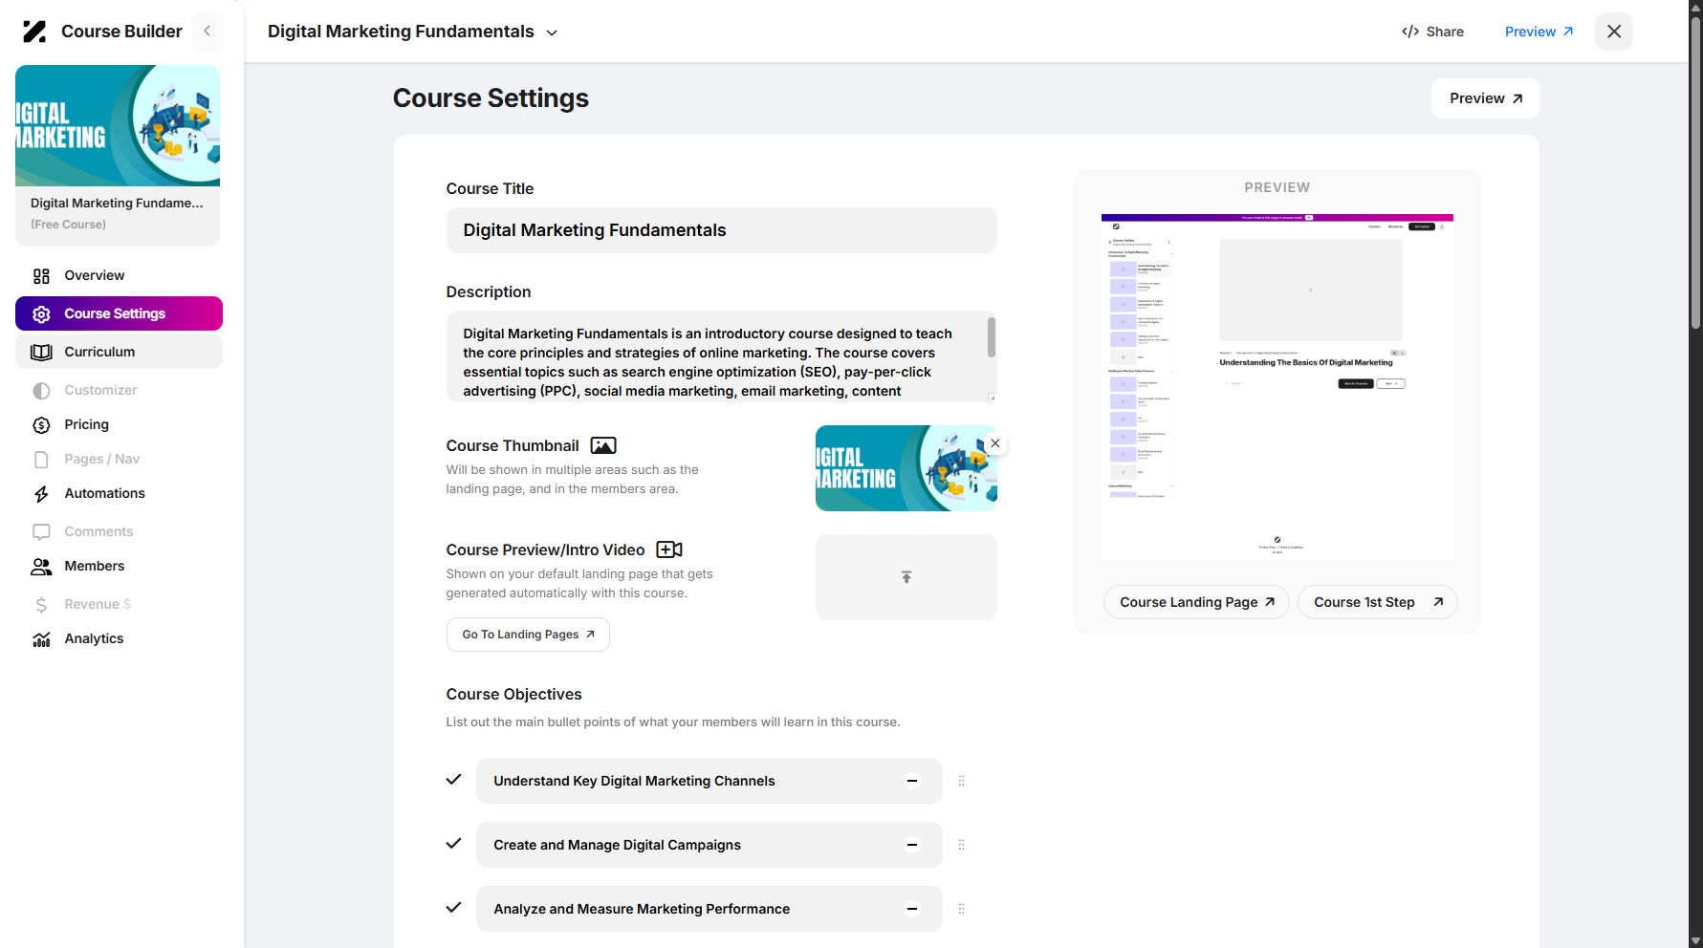Screen dimensions: 1703x948
Task: Go to the Members section
Action: (x=119, y=566)
